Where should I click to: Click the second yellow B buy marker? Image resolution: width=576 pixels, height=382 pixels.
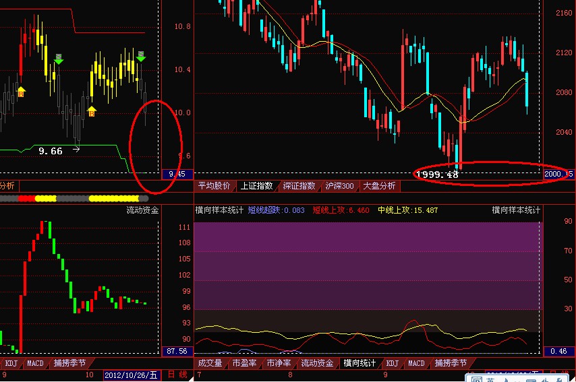tap(92, 110)
